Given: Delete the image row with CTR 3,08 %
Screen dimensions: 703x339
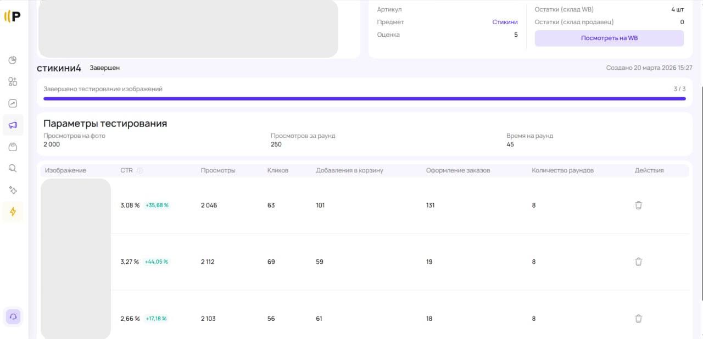Looking at the screenshot, I should coord(638,205).
